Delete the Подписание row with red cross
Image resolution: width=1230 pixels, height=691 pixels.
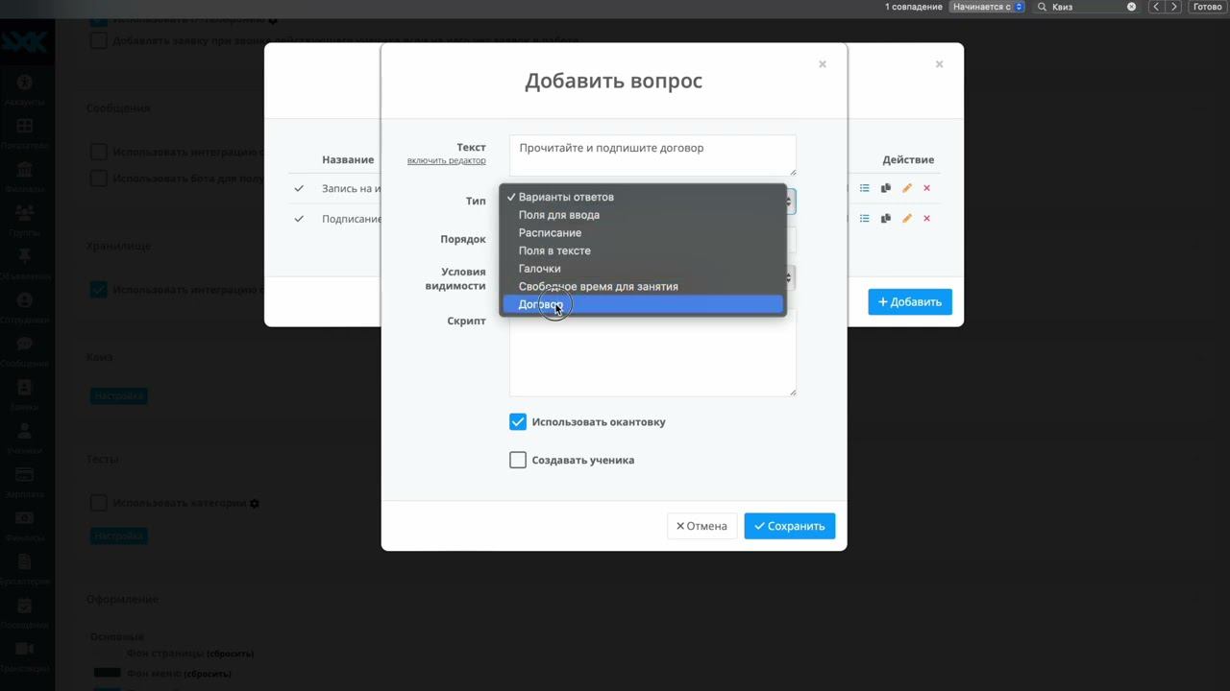point(927,219)
